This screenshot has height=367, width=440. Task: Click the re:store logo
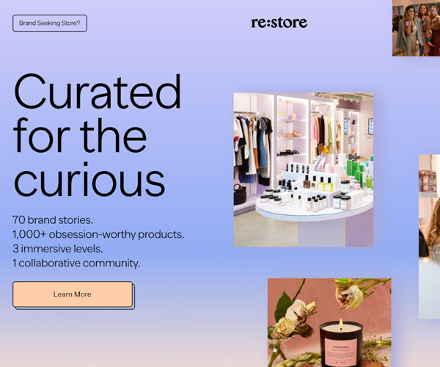click(279, 23)
